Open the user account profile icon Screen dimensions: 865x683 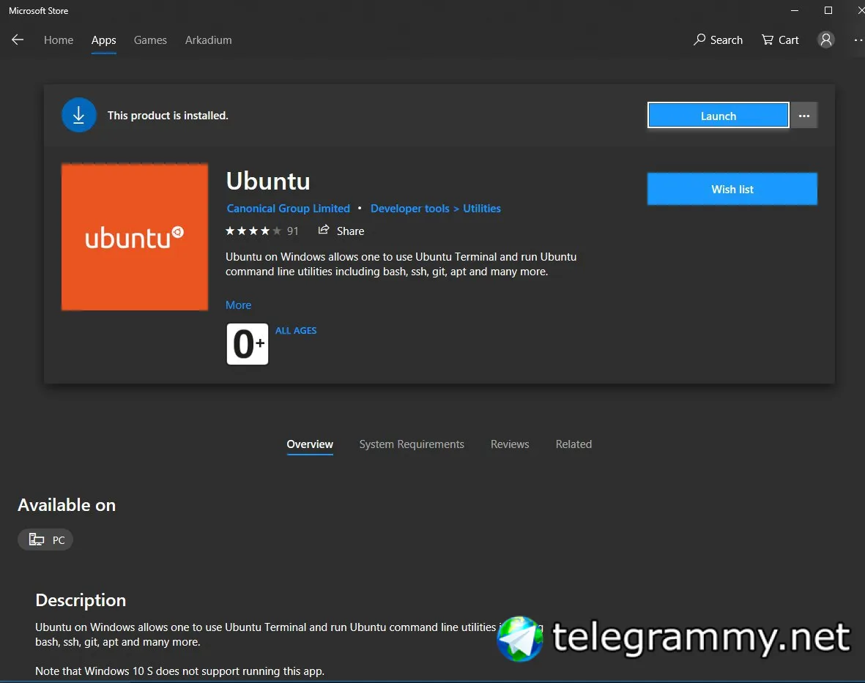826,40
